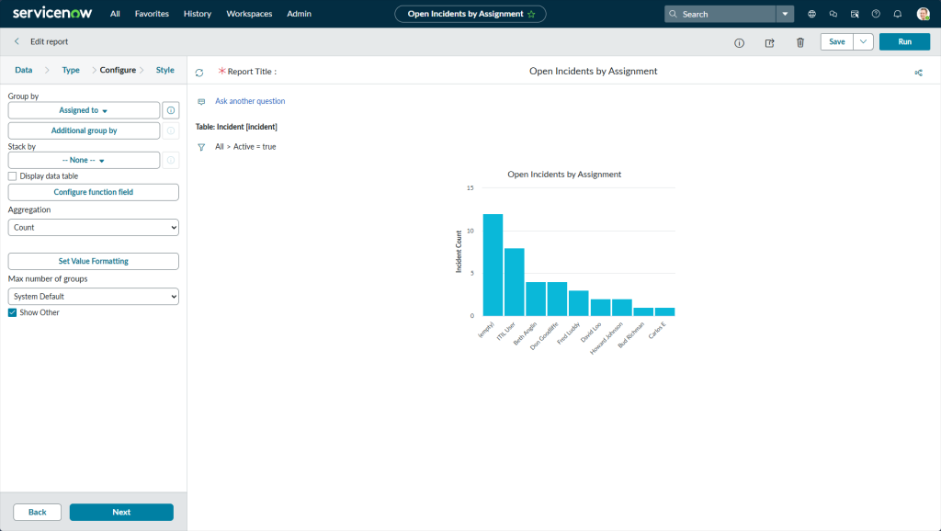Click the info icon next to Assigned to
The height and width of the screenshot is (531, 941).
pyautogui.click(x=170, y=110)
